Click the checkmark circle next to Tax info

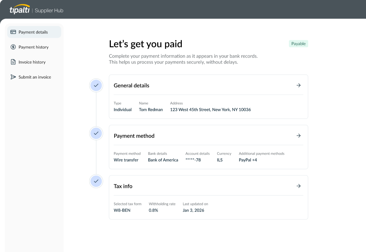click(96, 181)
